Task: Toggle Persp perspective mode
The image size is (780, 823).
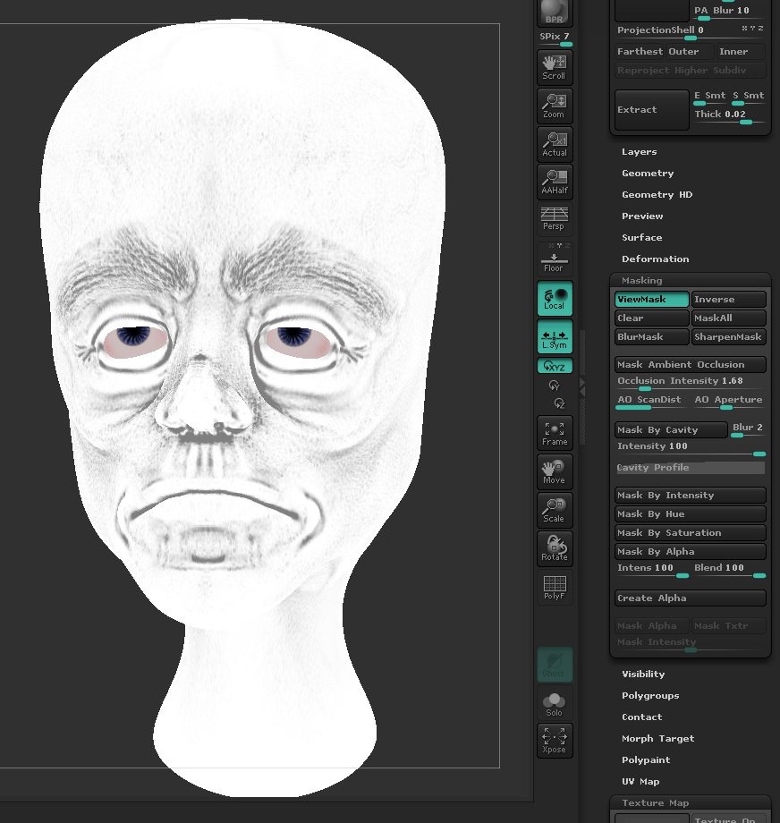Action: tap(555, 220)
